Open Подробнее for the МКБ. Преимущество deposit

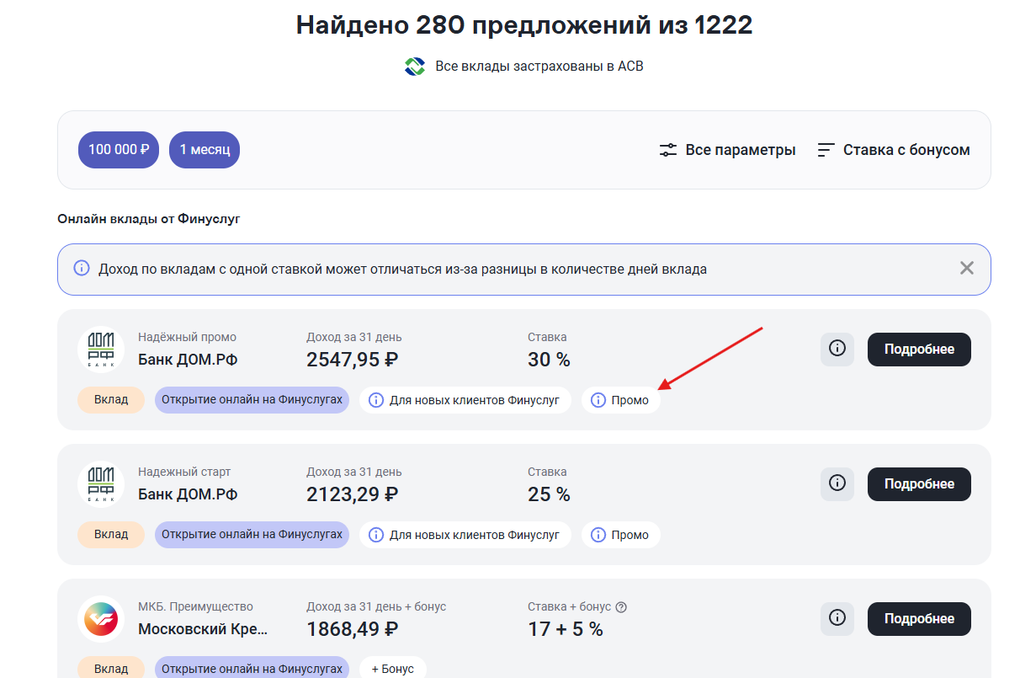click(x=919, y=618)
